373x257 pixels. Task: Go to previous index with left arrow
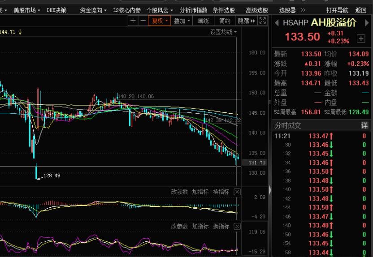tap(277, 23)
